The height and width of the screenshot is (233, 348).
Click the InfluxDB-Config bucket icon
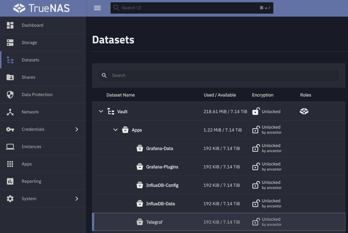pos(140,185)
